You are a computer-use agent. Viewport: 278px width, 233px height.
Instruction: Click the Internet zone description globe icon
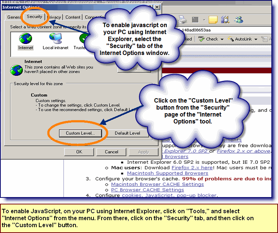pyautogui.click(x=16, y=70)
